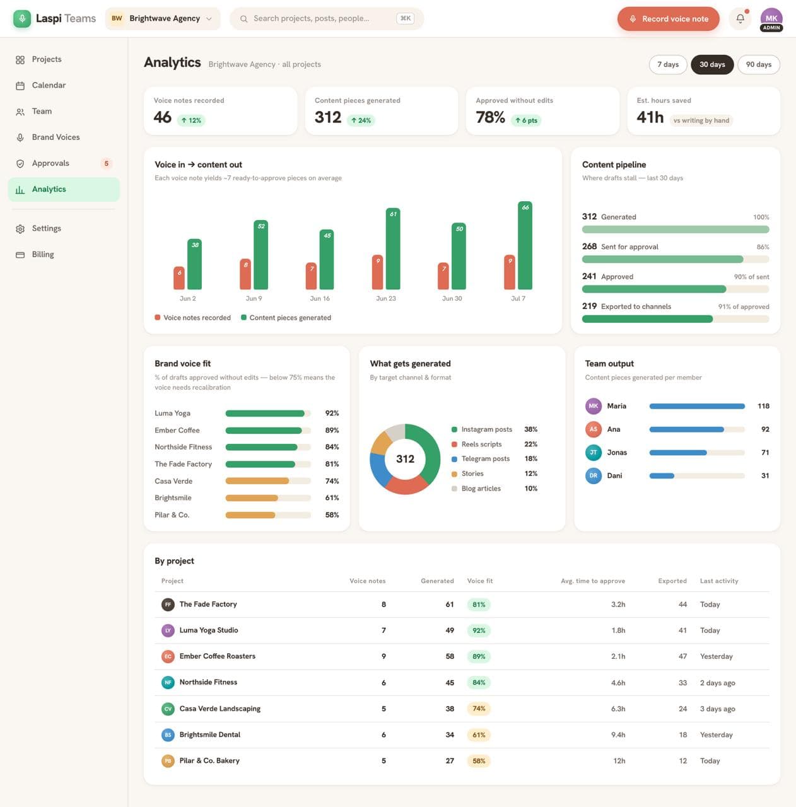This screenshot has height=807, width=796.
Task: Open Billing page
Action: click(64, 254)
